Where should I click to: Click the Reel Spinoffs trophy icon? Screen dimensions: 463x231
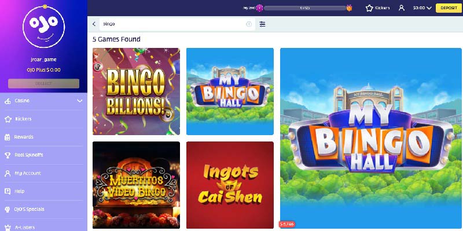8,155
